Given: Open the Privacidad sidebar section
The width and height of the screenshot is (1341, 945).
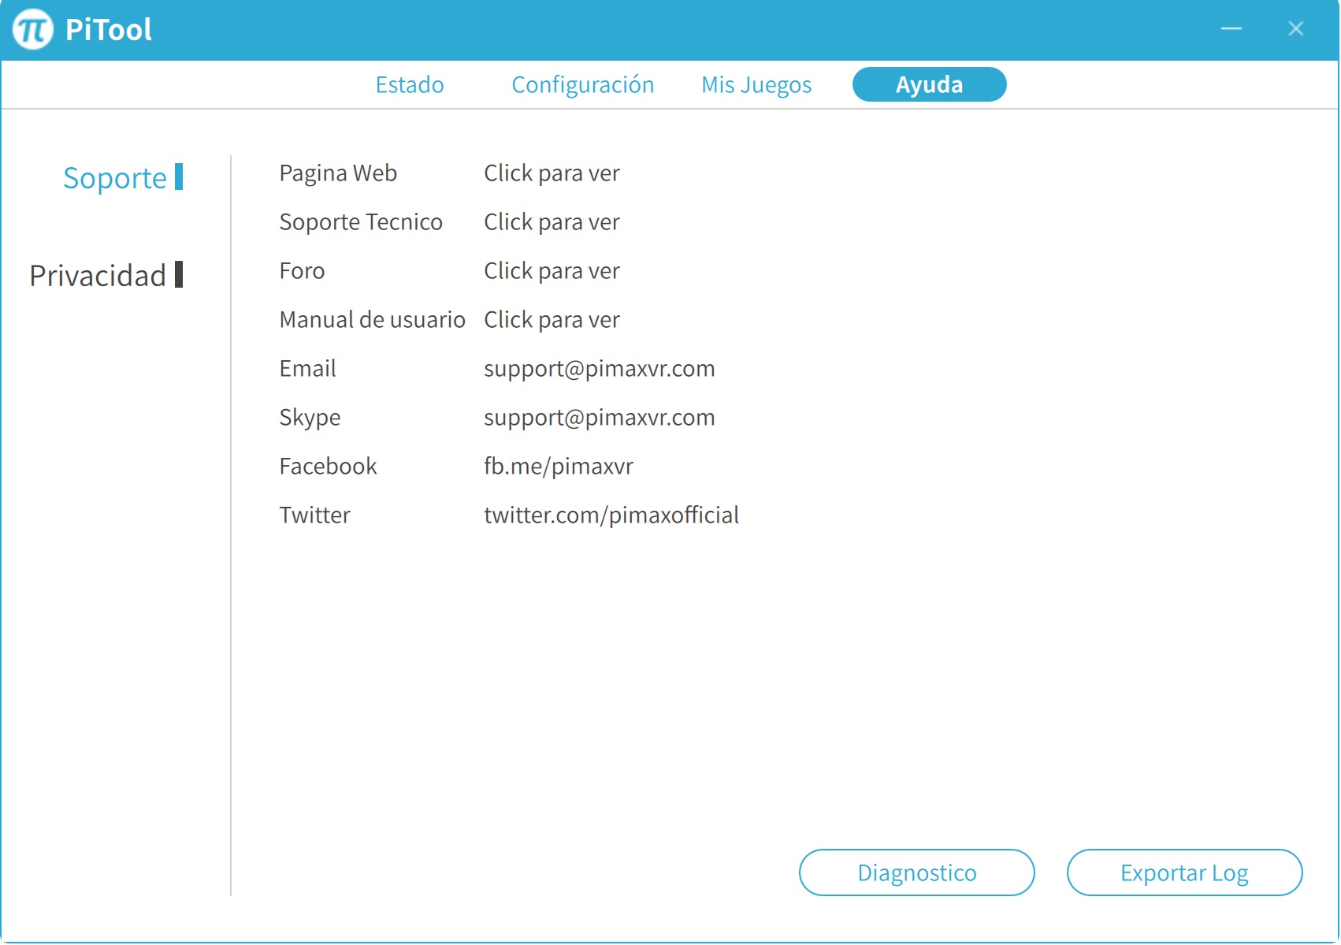Looking at the screenshot, I should 106,276.
